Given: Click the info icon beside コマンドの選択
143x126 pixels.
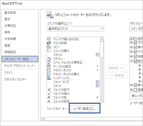Looking at the screenshot, I should [x=71, y=23].
